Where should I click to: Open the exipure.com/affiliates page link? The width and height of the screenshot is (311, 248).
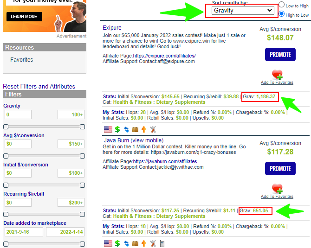[x=164, y=56]
